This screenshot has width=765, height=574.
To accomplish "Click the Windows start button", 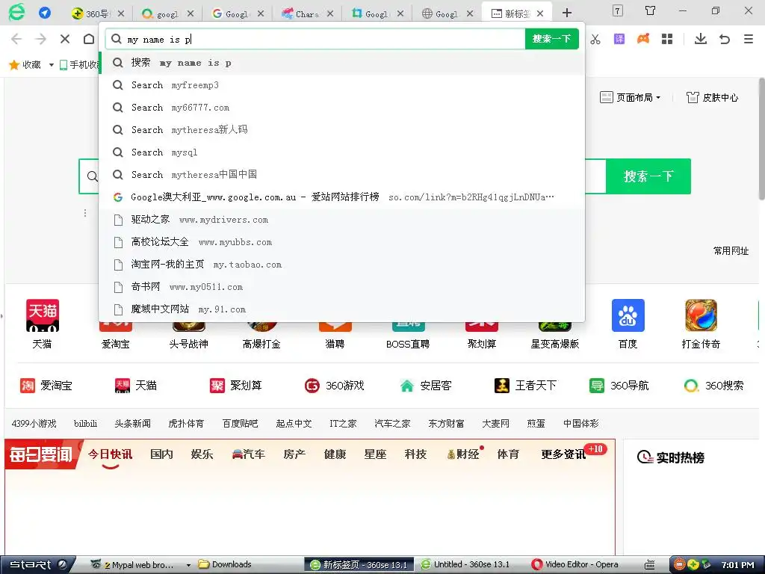I will tap(37, 565).
